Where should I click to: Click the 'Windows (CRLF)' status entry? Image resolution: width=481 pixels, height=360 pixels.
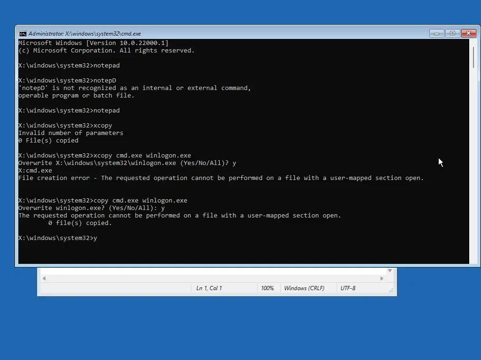304,288
